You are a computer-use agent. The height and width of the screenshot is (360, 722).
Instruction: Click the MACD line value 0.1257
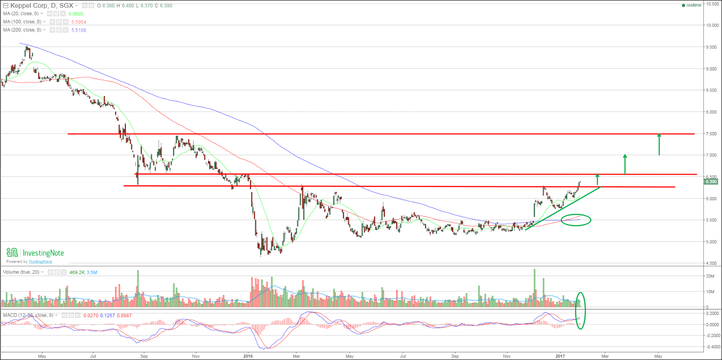(107, 315)
